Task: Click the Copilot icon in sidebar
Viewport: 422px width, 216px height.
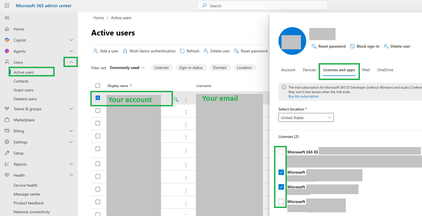Action: (7, 40)
